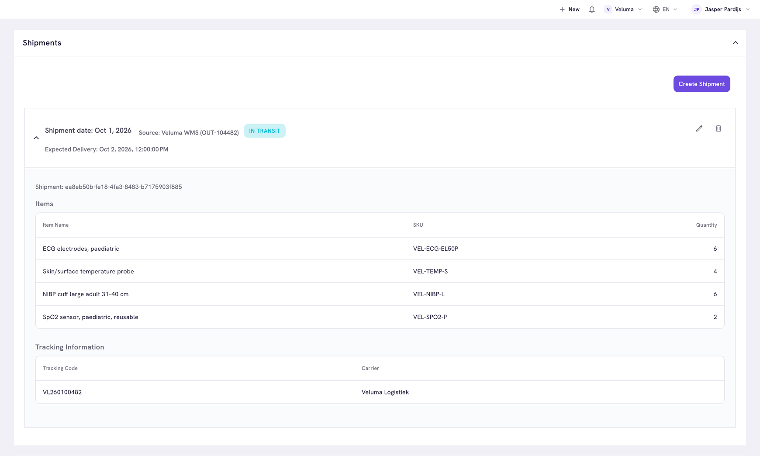Viewport: 760px width, 456px height.
Task: Click tracking code VL260100482
Action: (62, 392)
